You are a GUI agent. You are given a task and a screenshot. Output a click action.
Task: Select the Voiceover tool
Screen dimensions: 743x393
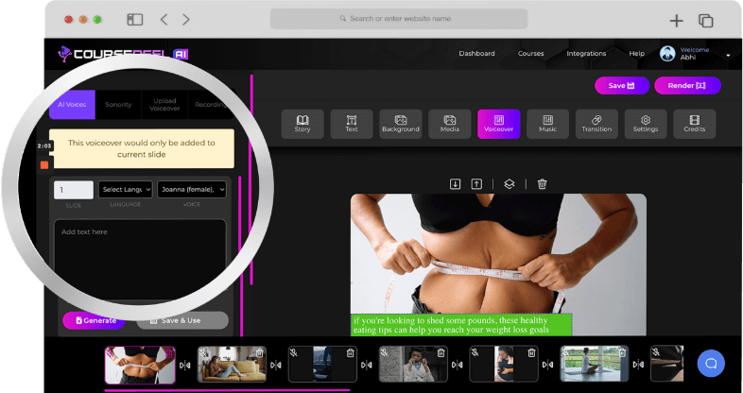tap(498, 124)
